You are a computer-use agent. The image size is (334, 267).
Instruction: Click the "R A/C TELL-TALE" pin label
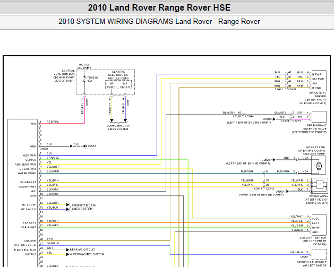tap(25, 250)
